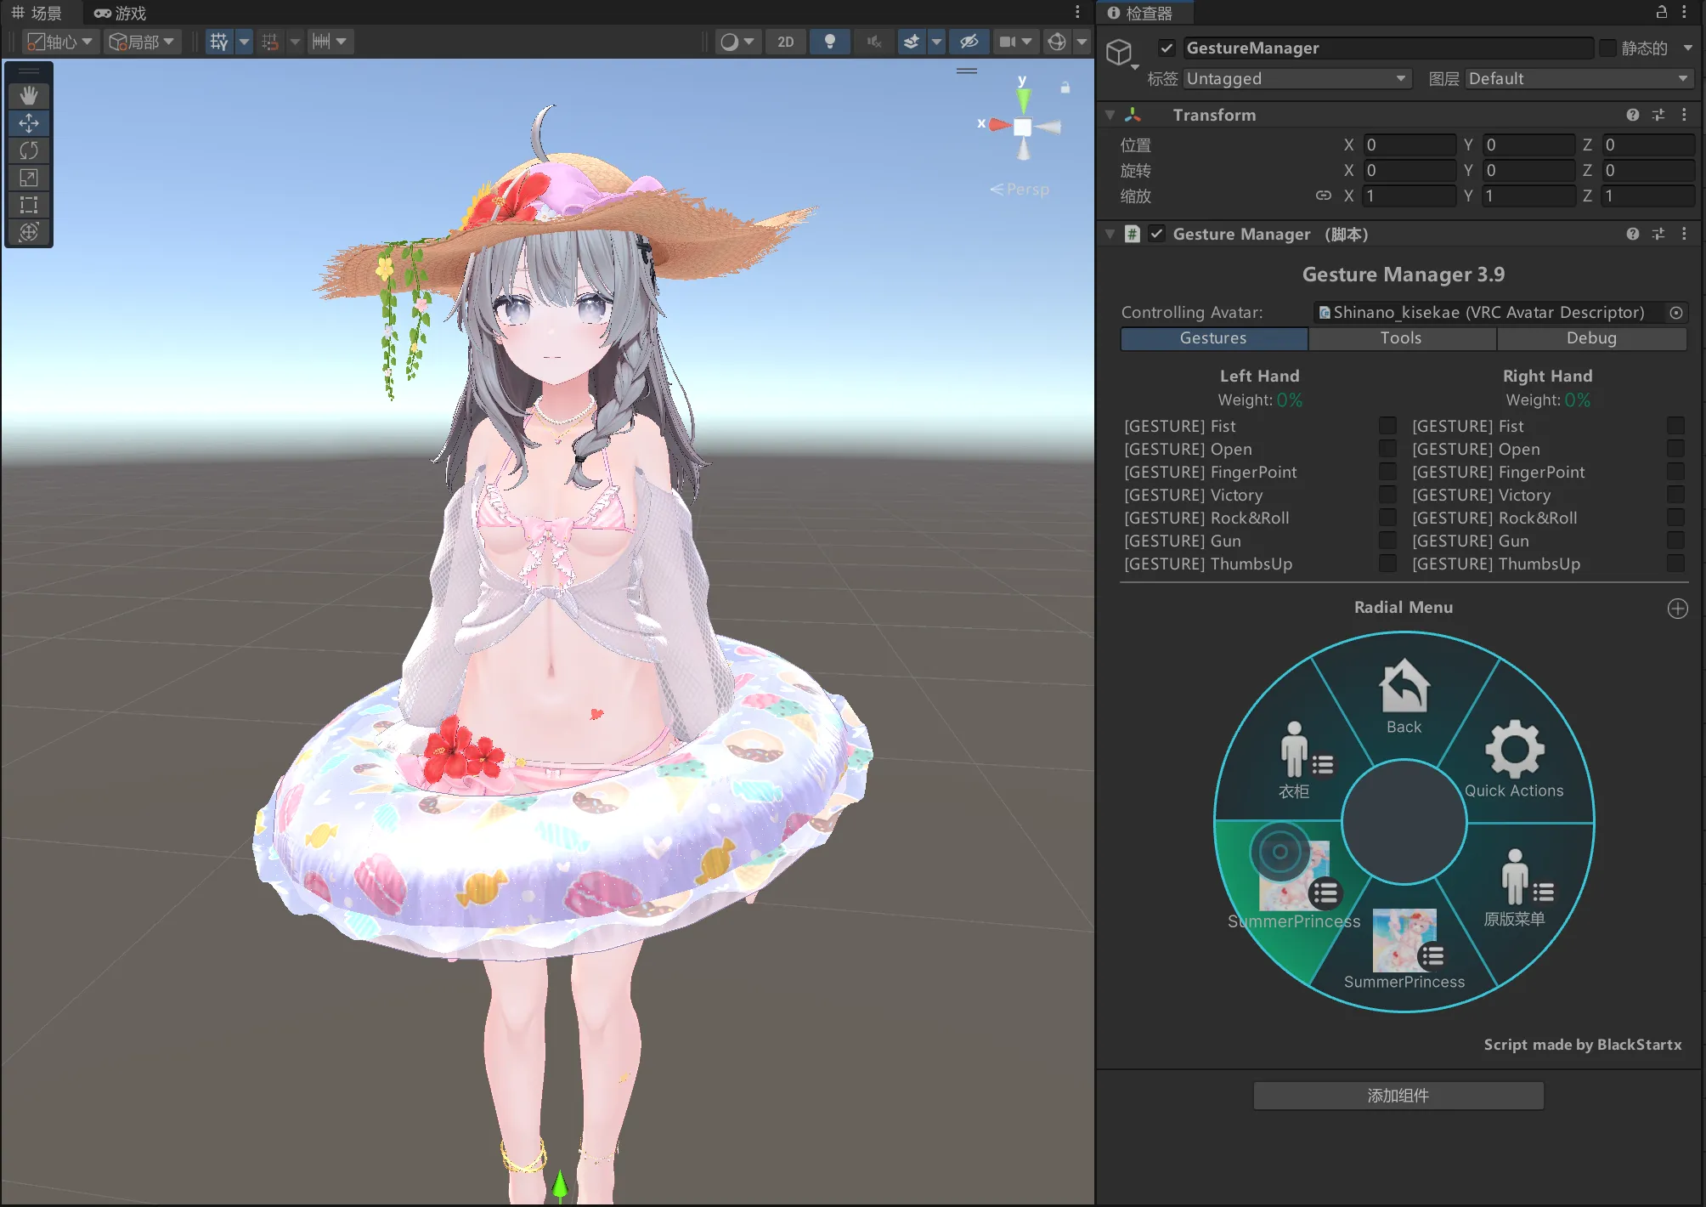Click the 位置 X value field
The height and width of the screenshot is (1207, 1706).
pos(1410,145)
